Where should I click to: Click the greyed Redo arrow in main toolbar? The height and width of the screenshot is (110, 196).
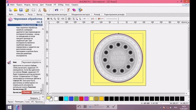(x=62, y=10)
